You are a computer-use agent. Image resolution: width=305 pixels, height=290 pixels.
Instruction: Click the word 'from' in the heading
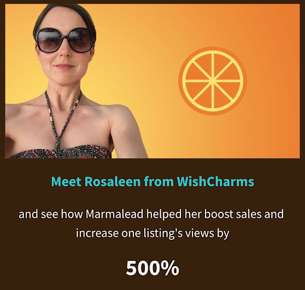tap(159, 181)
